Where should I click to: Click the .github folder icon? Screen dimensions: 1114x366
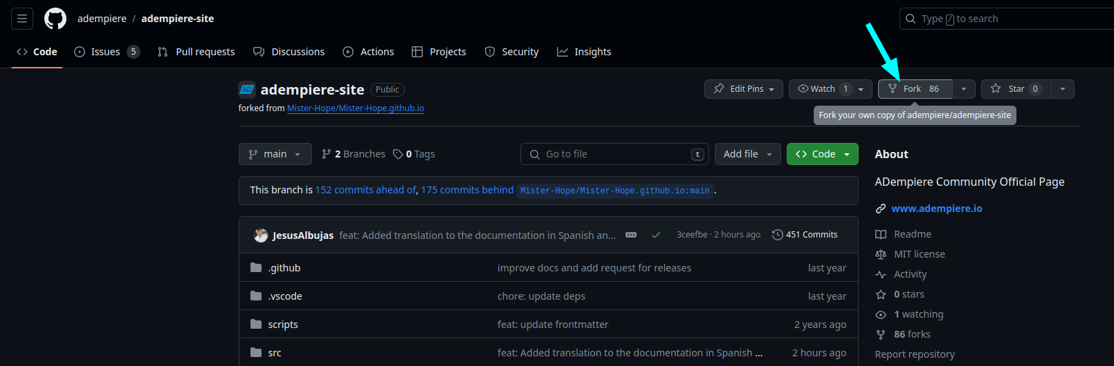(256, 267)
